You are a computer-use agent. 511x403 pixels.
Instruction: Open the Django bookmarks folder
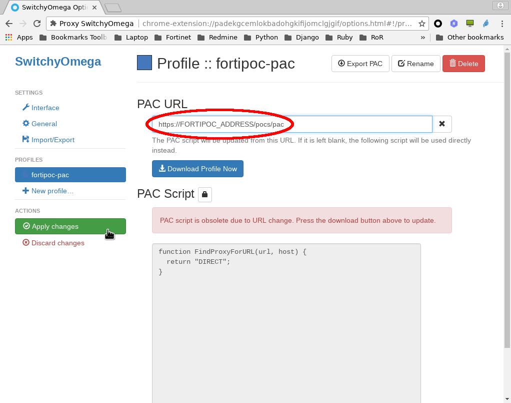pos(301,38)
